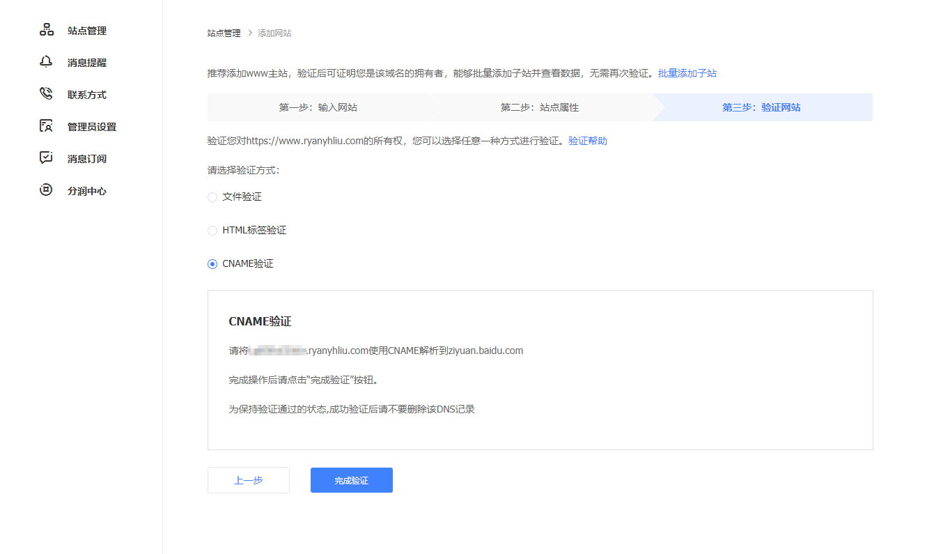Click the phone icon for 联系方式

[x=46, y=94]
